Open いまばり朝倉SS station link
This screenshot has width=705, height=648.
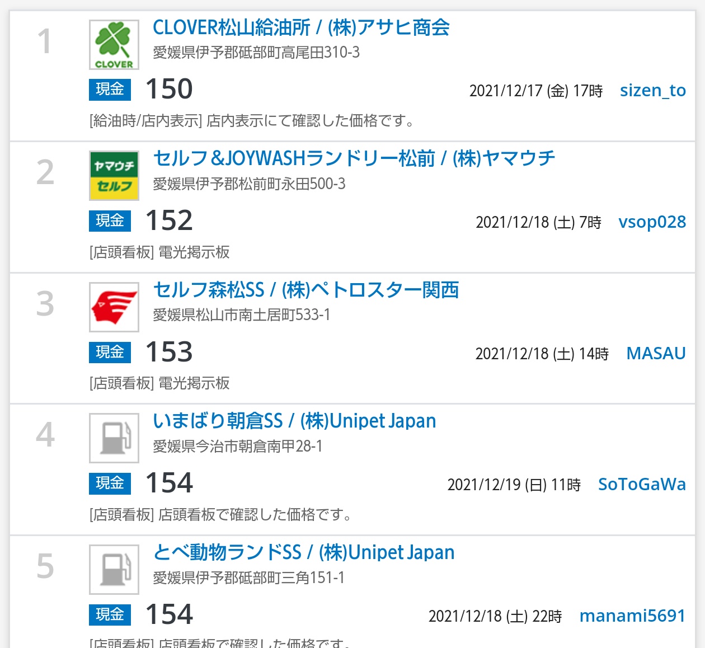click(294, 421)
